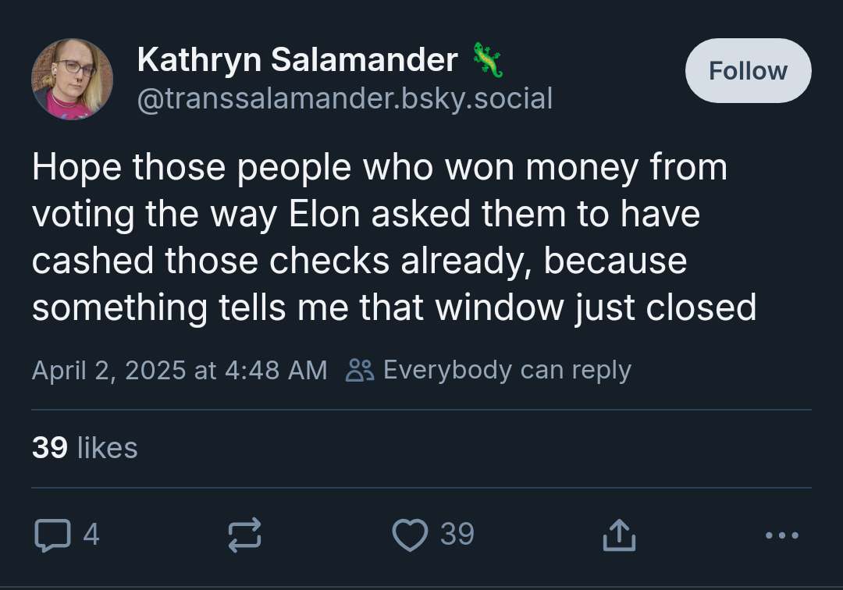Click the people icon beside Everybody can reply
The image size is (843, 590).
point(360,370)
